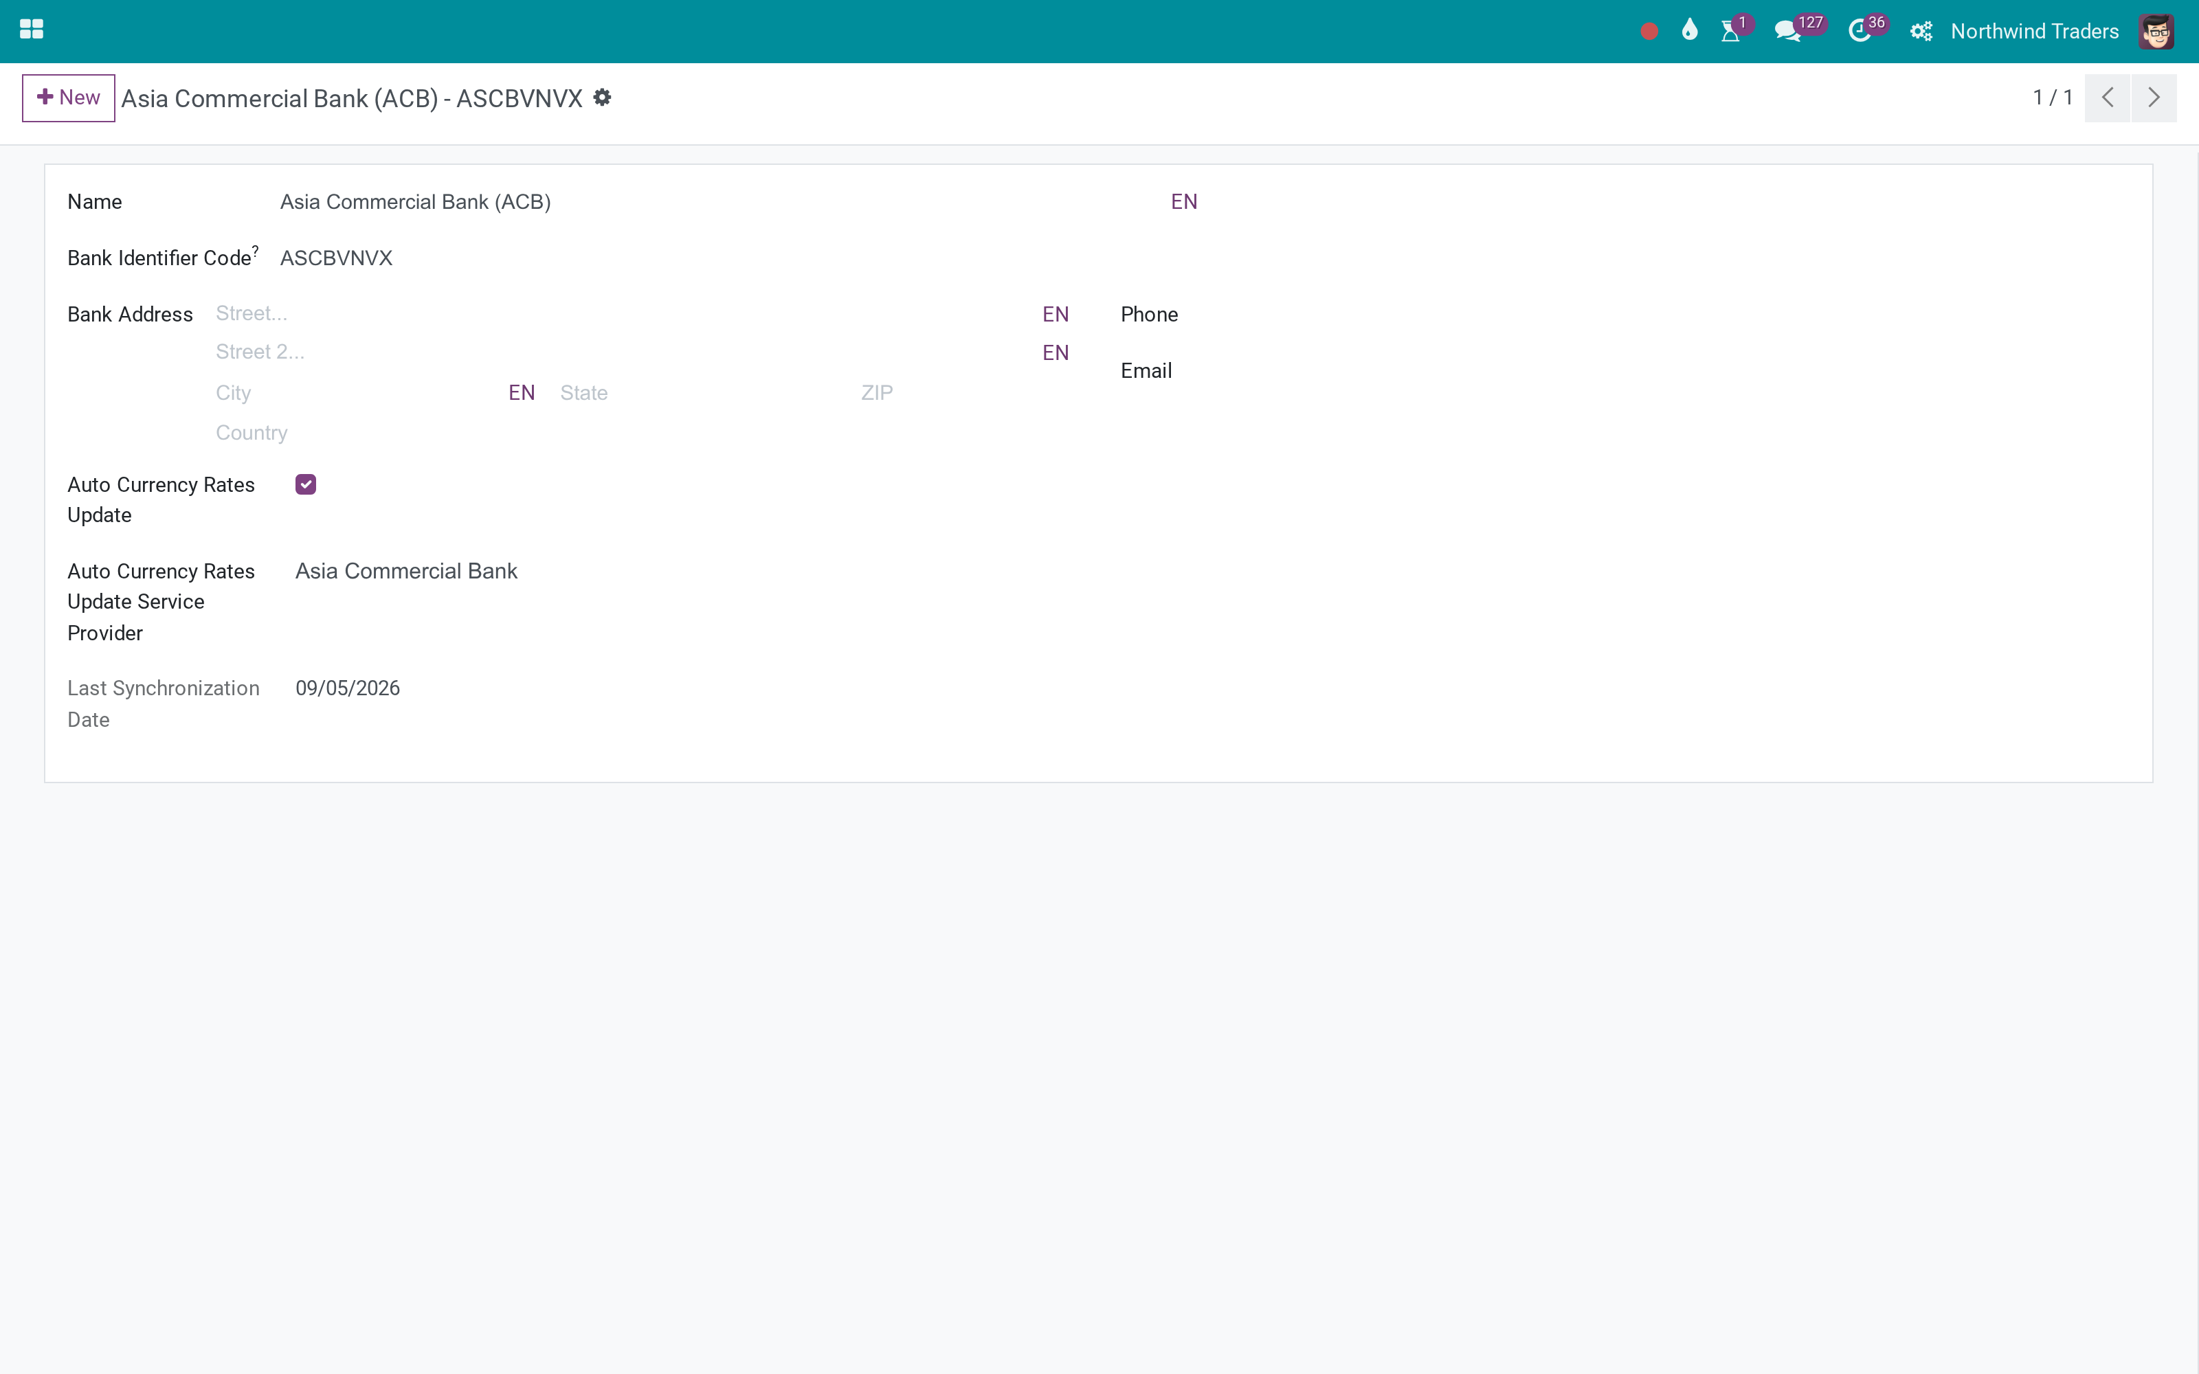2199x1374 pixels.
Task: Translate the Street field via EN
Action: coord(1056,315)
